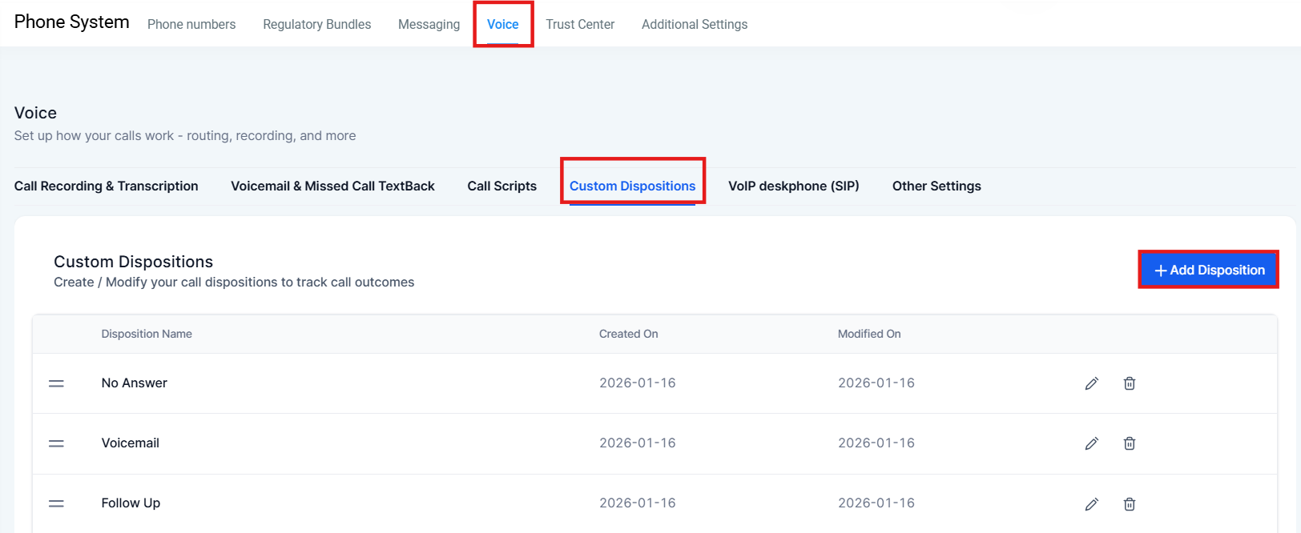Grab the No Answer drag handle

coord(56,383)
